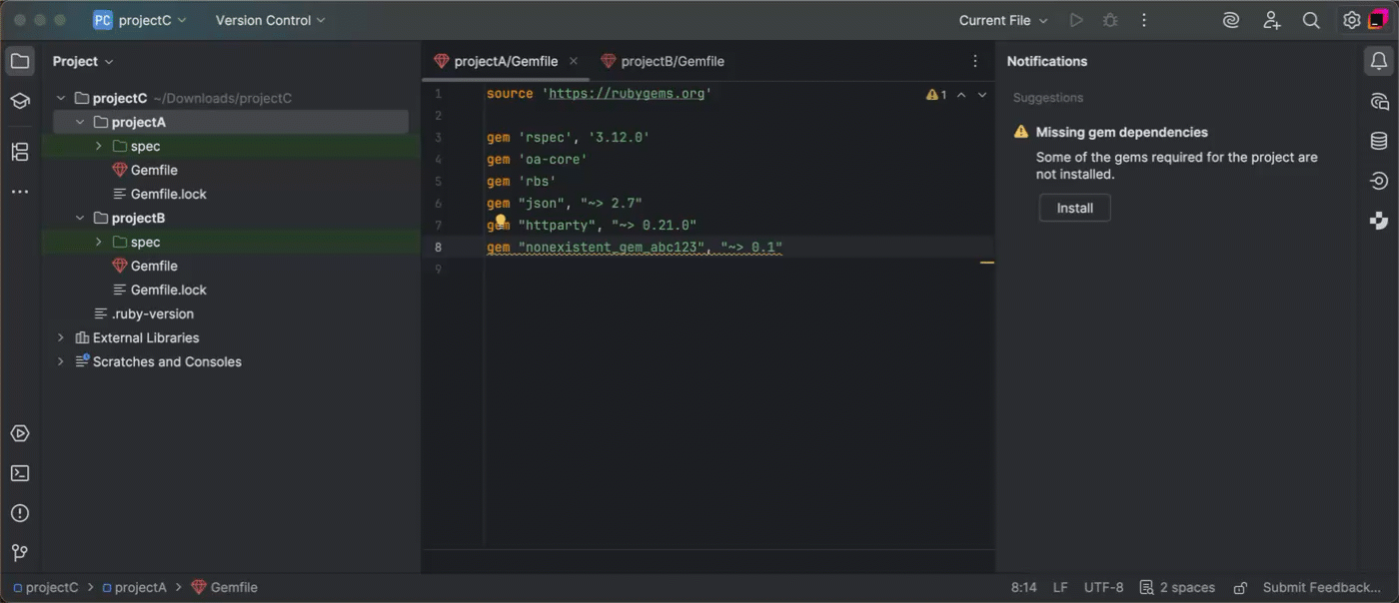Open the Learn tool window icon
1399x603 pixels.
tap(20, 101)
